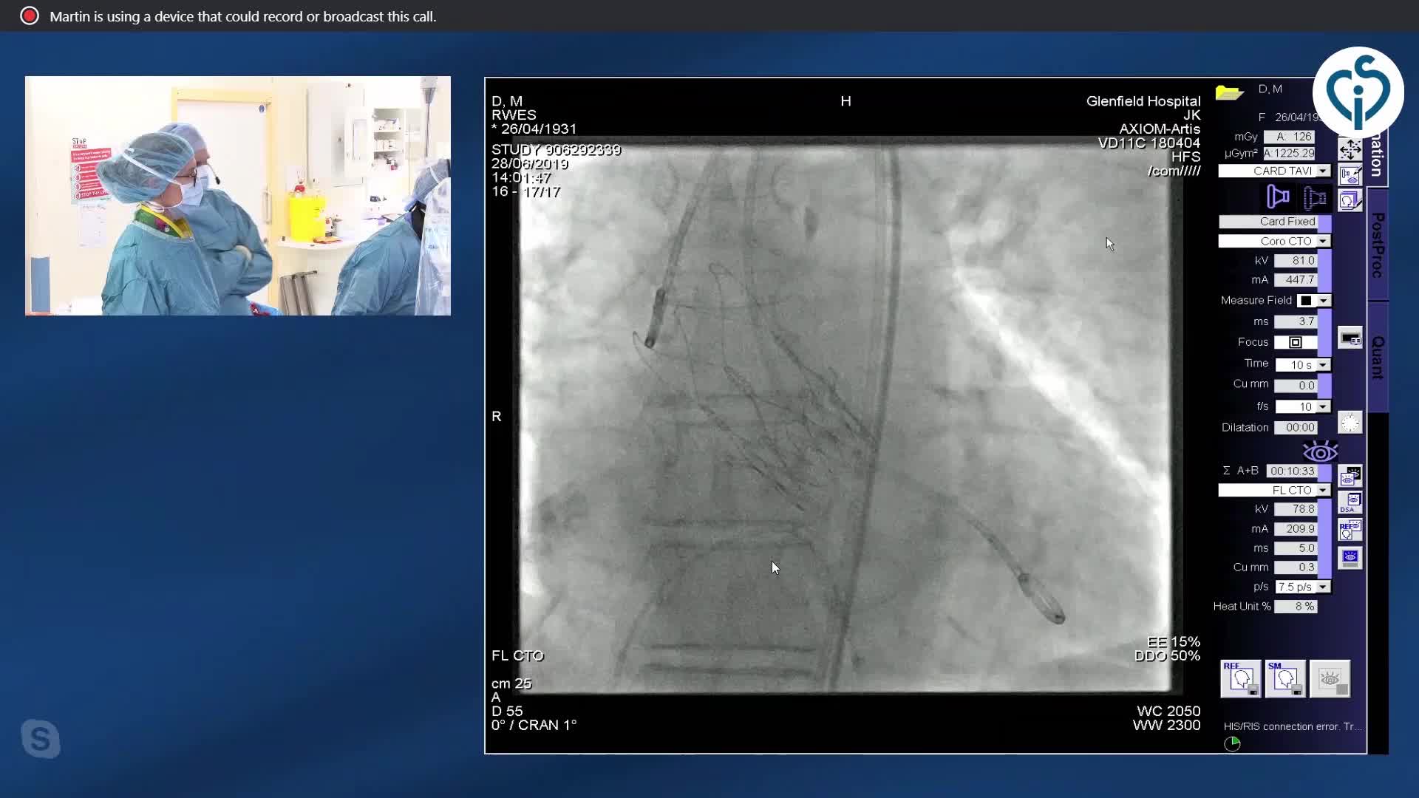This screenshot has height=798, width=1419.
Task: Open the FL CTO fluoro dropdown
Action: coord(1323,490)
